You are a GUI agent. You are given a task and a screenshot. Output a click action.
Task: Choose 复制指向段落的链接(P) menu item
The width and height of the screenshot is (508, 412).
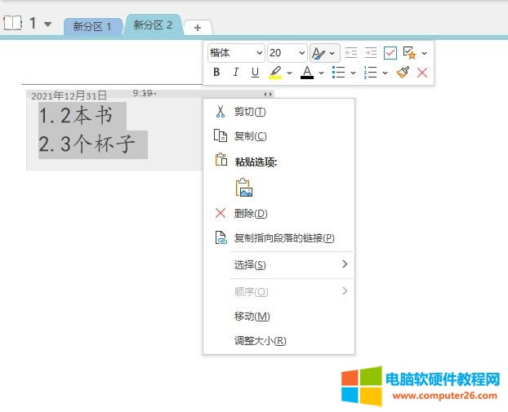tap(283, 238)
